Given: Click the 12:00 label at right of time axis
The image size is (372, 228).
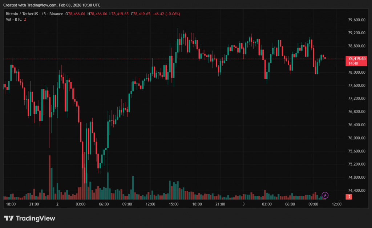Looking at the screenshot, I should click(x=337, y=204).
